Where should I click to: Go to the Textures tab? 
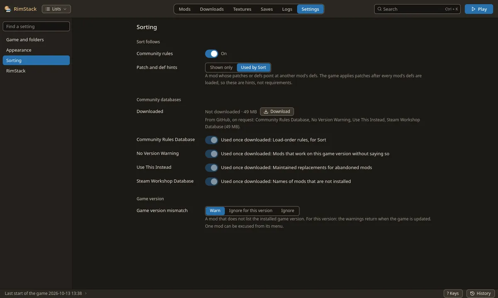[242, 9]
